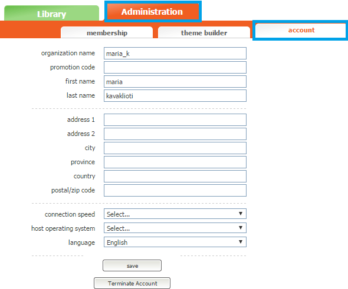This screenshot has width=348, height=289.
Task: Click the 'host operating system' label
Action: tap(63, 228)
